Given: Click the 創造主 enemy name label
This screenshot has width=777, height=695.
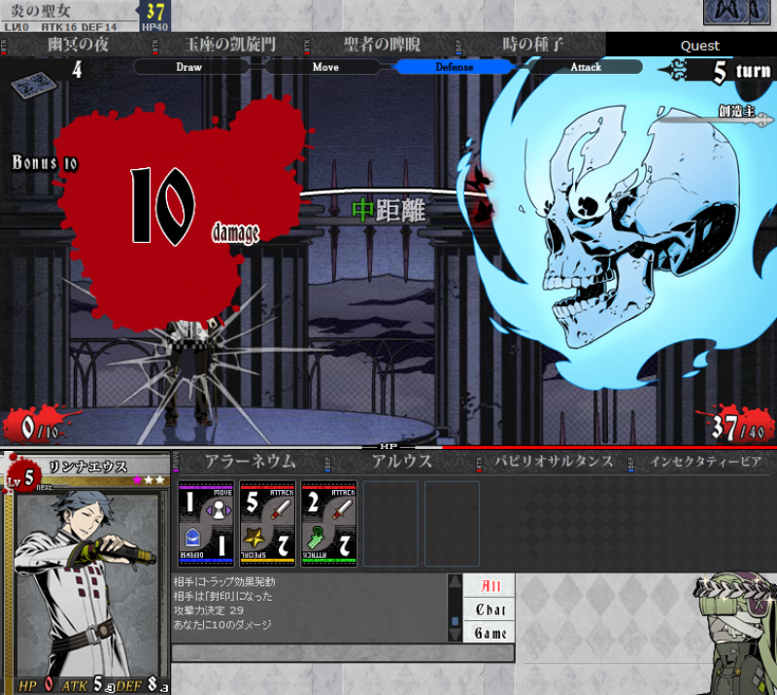Looking at the screenshot, I should (736, 111).
